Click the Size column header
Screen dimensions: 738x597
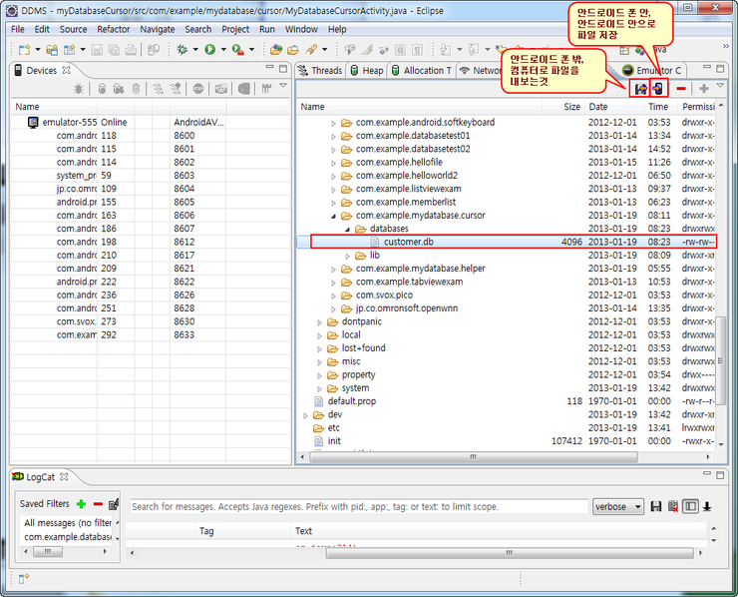click(571, 107)
